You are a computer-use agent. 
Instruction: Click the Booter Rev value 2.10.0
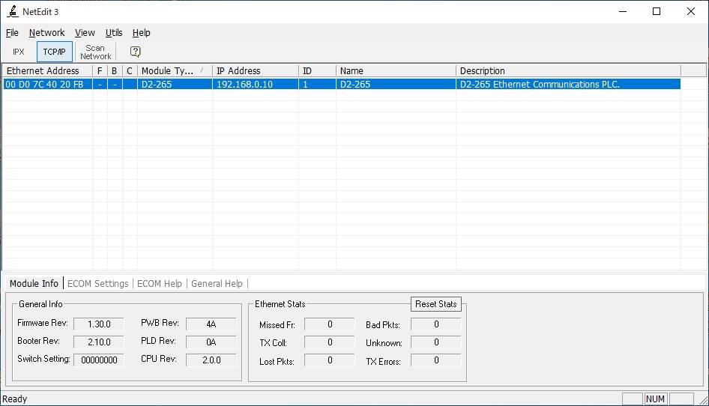(99, 342)
